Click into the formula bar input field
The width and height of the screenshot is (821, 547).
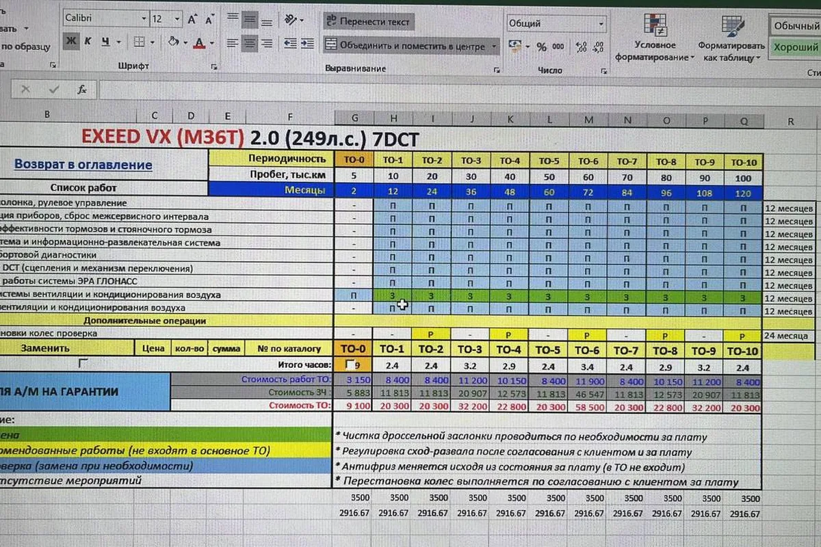tap(458, 90)
